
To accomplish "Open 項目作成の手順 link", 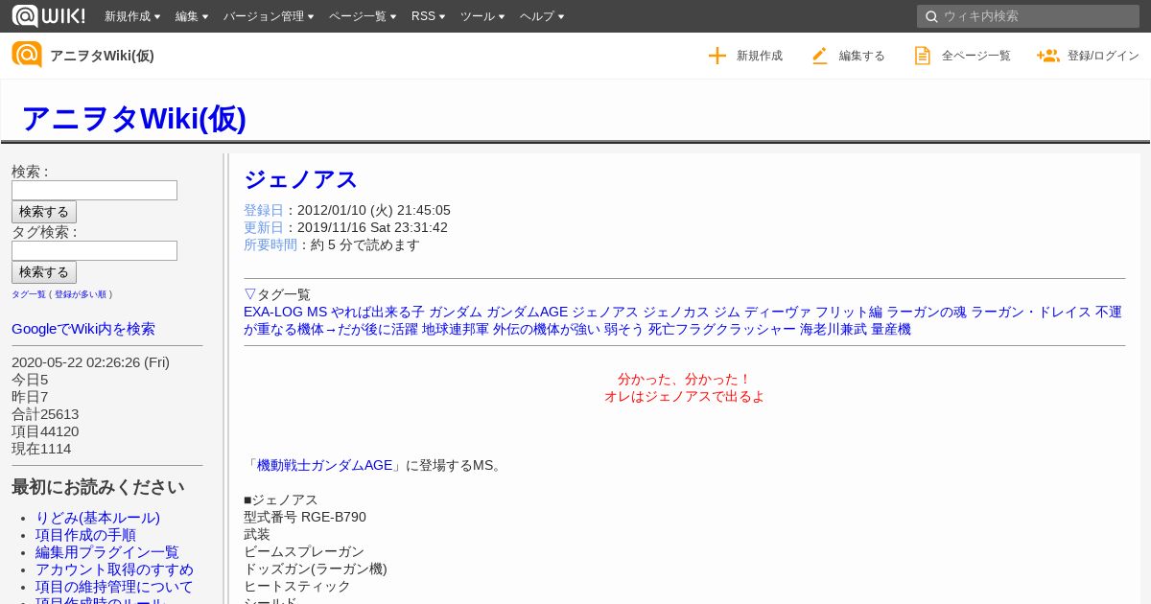I will (x=85, y=535).
